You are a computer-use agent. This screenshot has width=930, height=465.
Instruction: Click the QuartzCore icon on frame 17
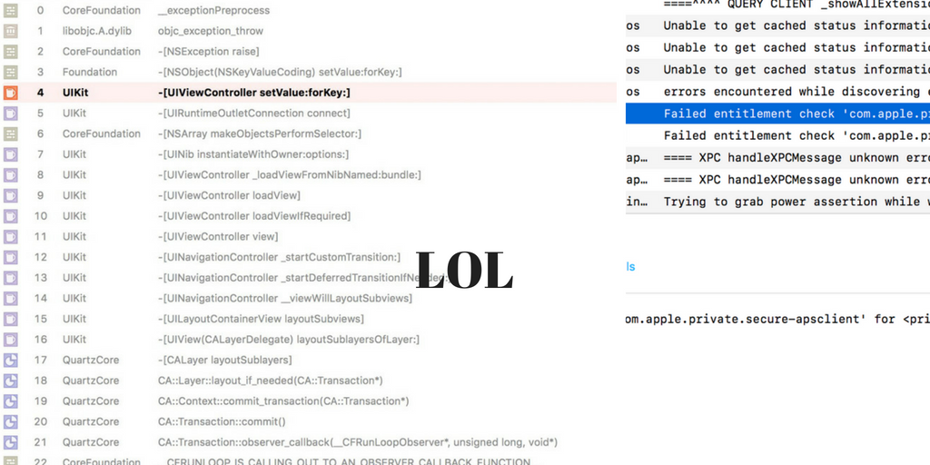(x=11, y=360)
